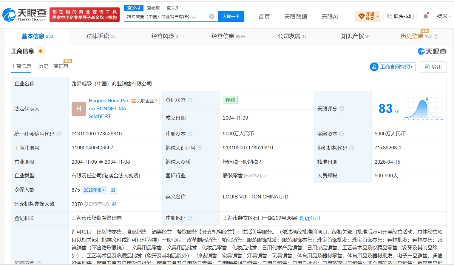Click help icon beside 统一社会信用代码
The height and width of the screenshot is (266, 454).
(x=59, y=134)
